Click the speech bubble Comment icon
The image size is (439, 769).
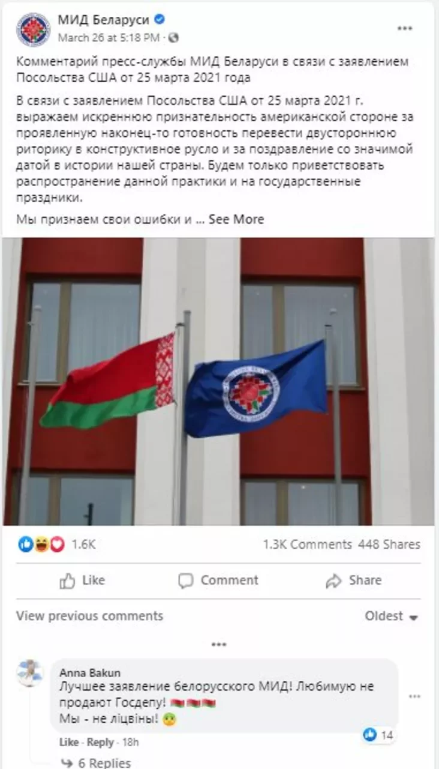(186, 581)
